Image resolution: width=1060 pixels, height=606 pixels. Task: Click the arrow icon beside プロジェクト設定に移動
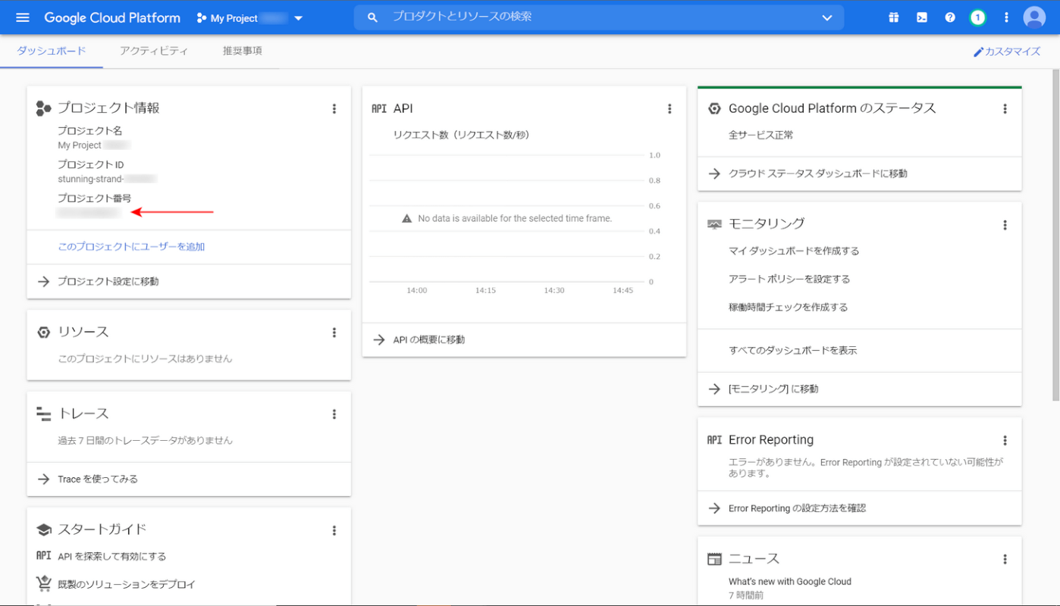(44, 282)
